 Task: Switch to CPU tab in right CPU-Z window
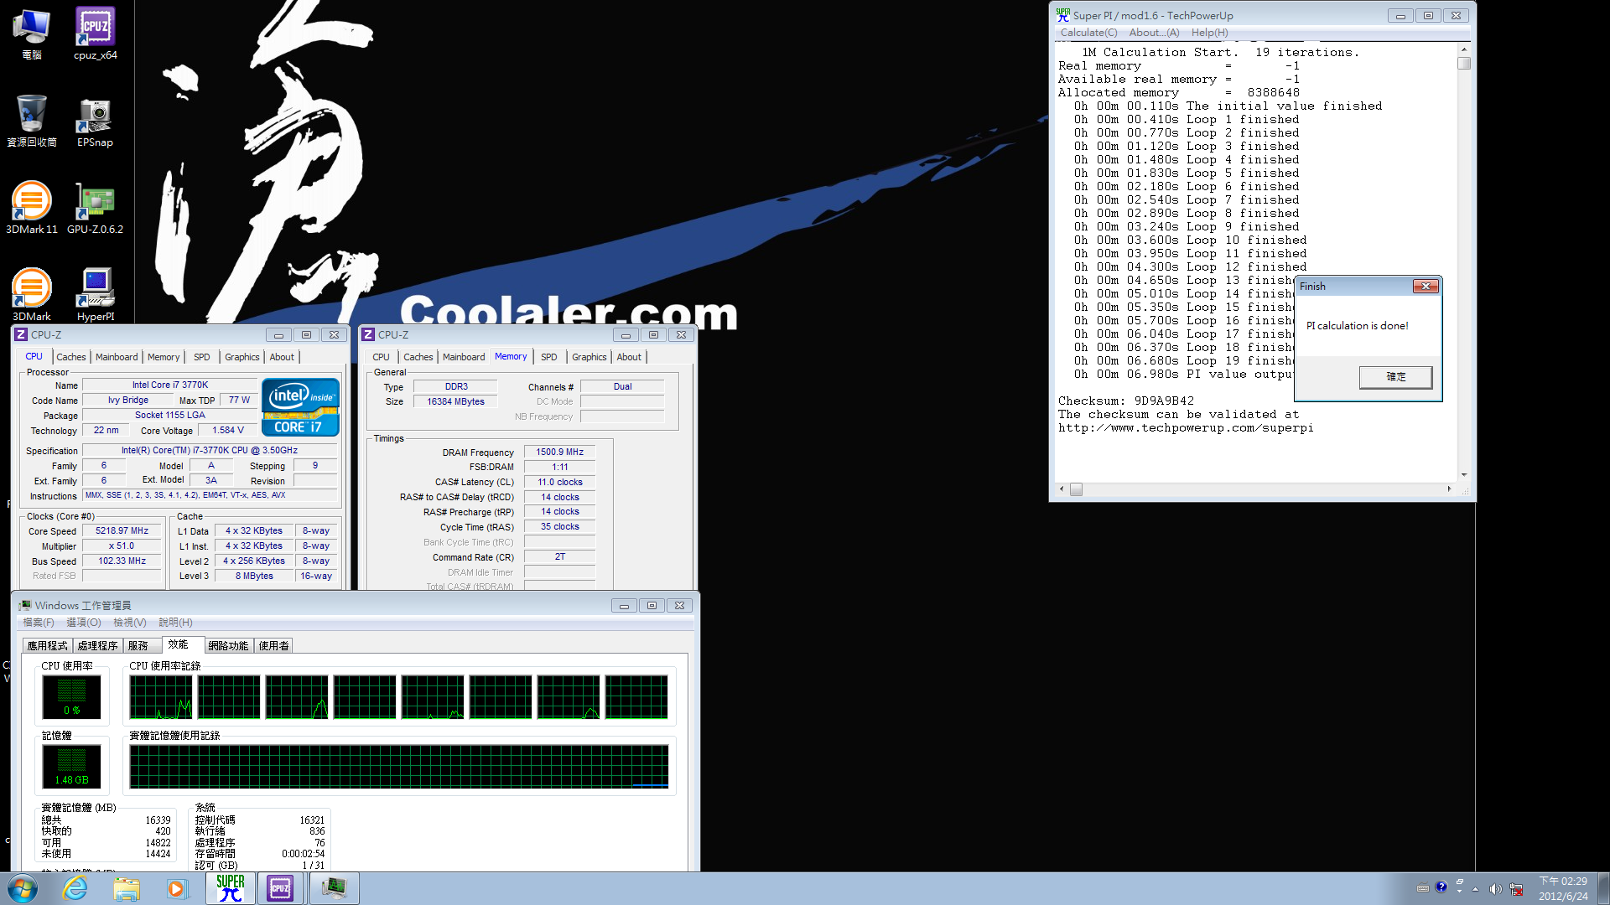click(381, 357)
